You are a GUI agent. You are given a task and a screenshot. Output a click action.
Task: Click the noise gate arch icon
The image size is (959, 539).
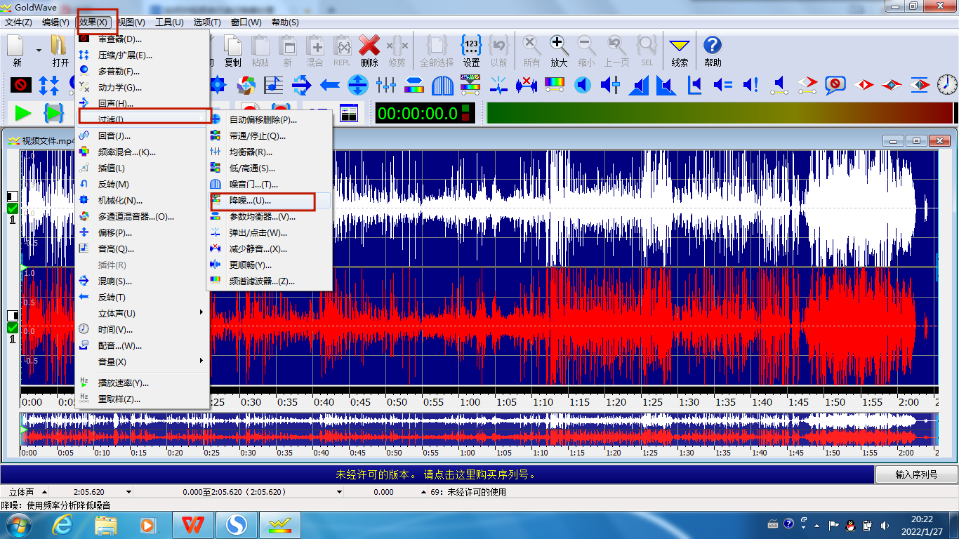[442, 86]
